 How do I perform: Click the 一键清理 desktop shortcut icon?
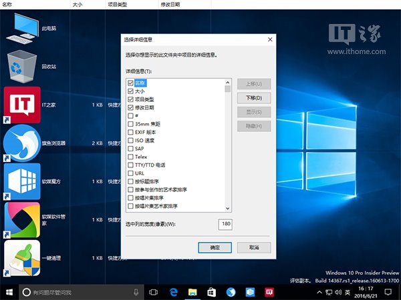coord(21,256)
